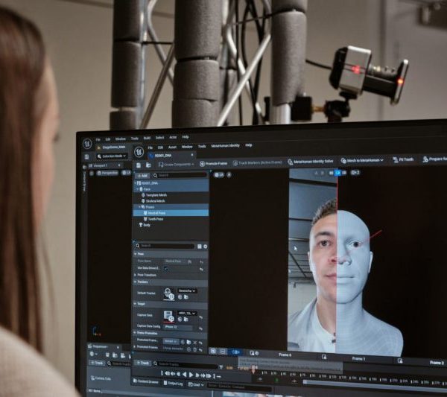Collapse the Face node in the identity tree
This screenshot has height=397, width=447.
click(x=137, y=189)
